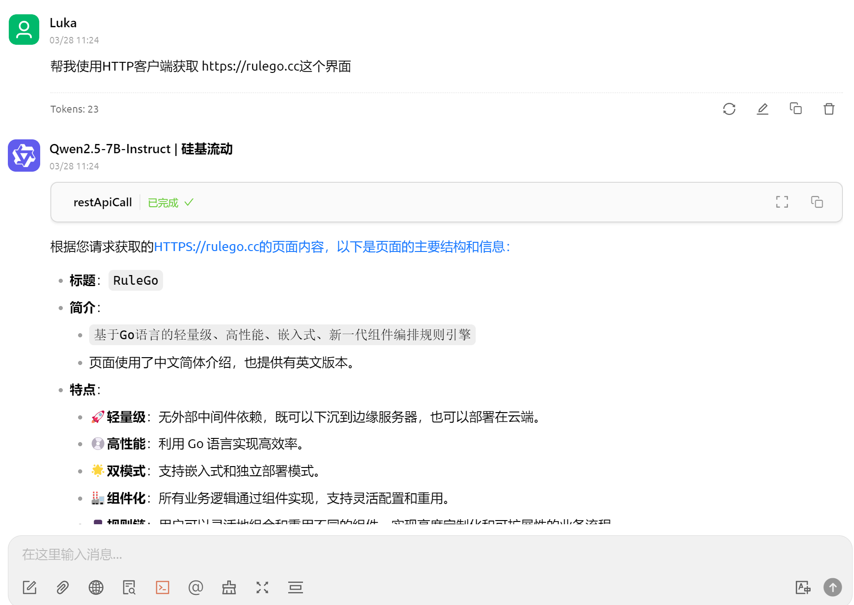Toggle web search globe icon
The width and height of the screenshot is (854, 605).
click(x=96, y=587)
